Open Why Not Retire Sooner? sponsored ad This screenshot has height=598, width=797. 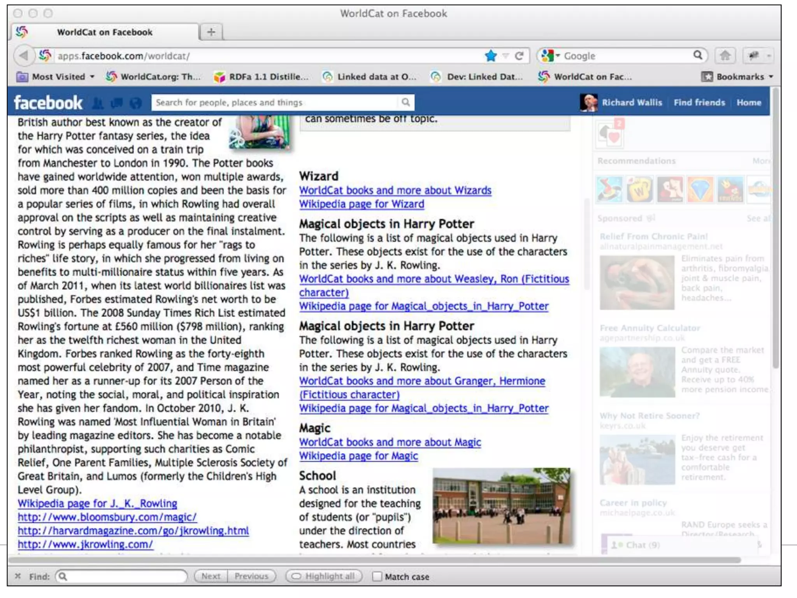pyautogui.click(x=650, y=415)
